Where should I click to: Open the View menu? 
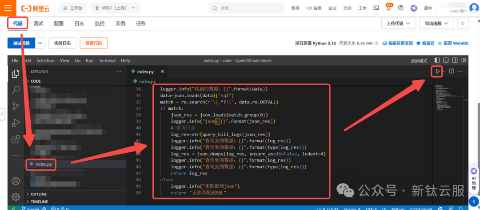point(64,60)
